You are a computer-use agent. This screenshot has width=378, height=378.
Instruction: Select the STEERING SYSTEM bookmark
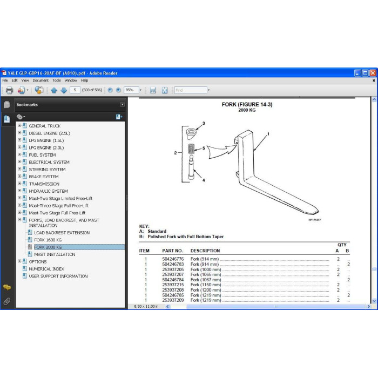tap(47, 170)
